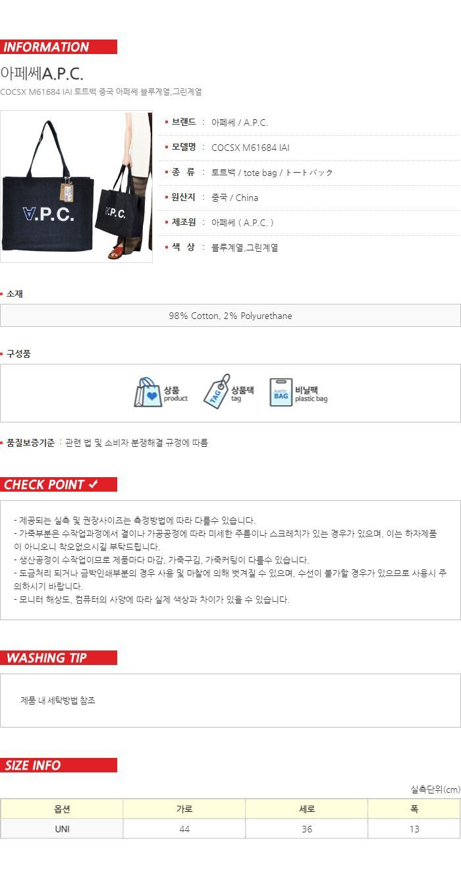Click the product tag icon
Screen dimensions: 461x895
(216, 392)
